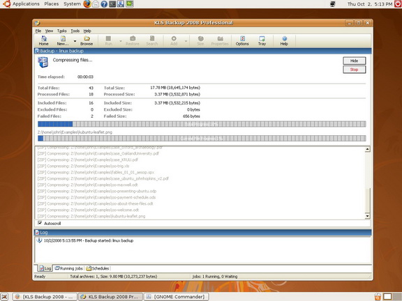Open the mail launcher icon in the top panel
The width and height of the screenshot is (402, 301).
[96, 4]
